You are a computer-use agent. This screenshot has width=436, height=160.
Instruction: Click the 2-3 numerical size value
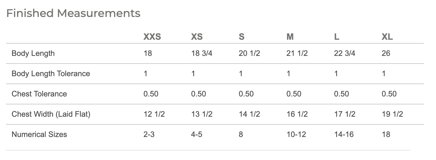coord(149,134)
